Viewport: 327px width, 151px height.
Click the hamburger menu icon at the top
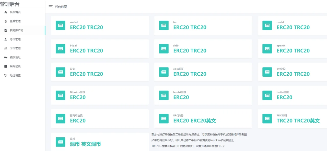(x=51, y=7)
